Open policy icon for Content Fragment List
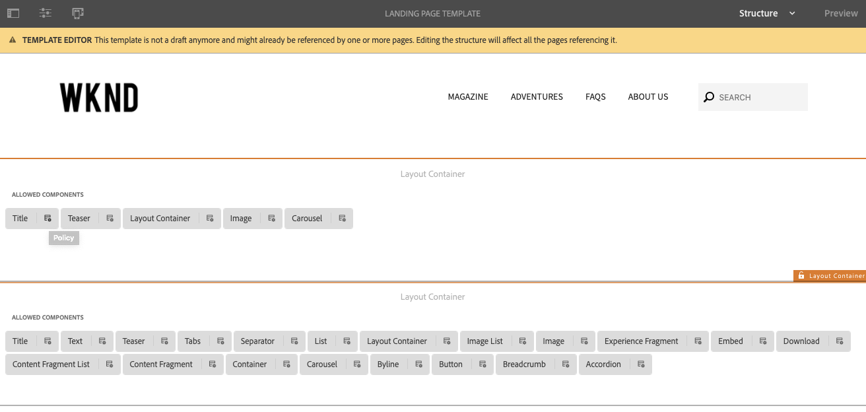 [110, 364]
